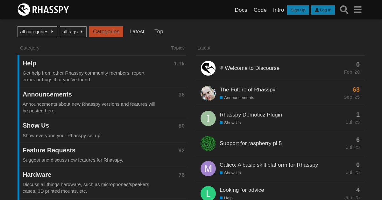Click the Log In button
This screenshot has width=382, height=200.
323,10
